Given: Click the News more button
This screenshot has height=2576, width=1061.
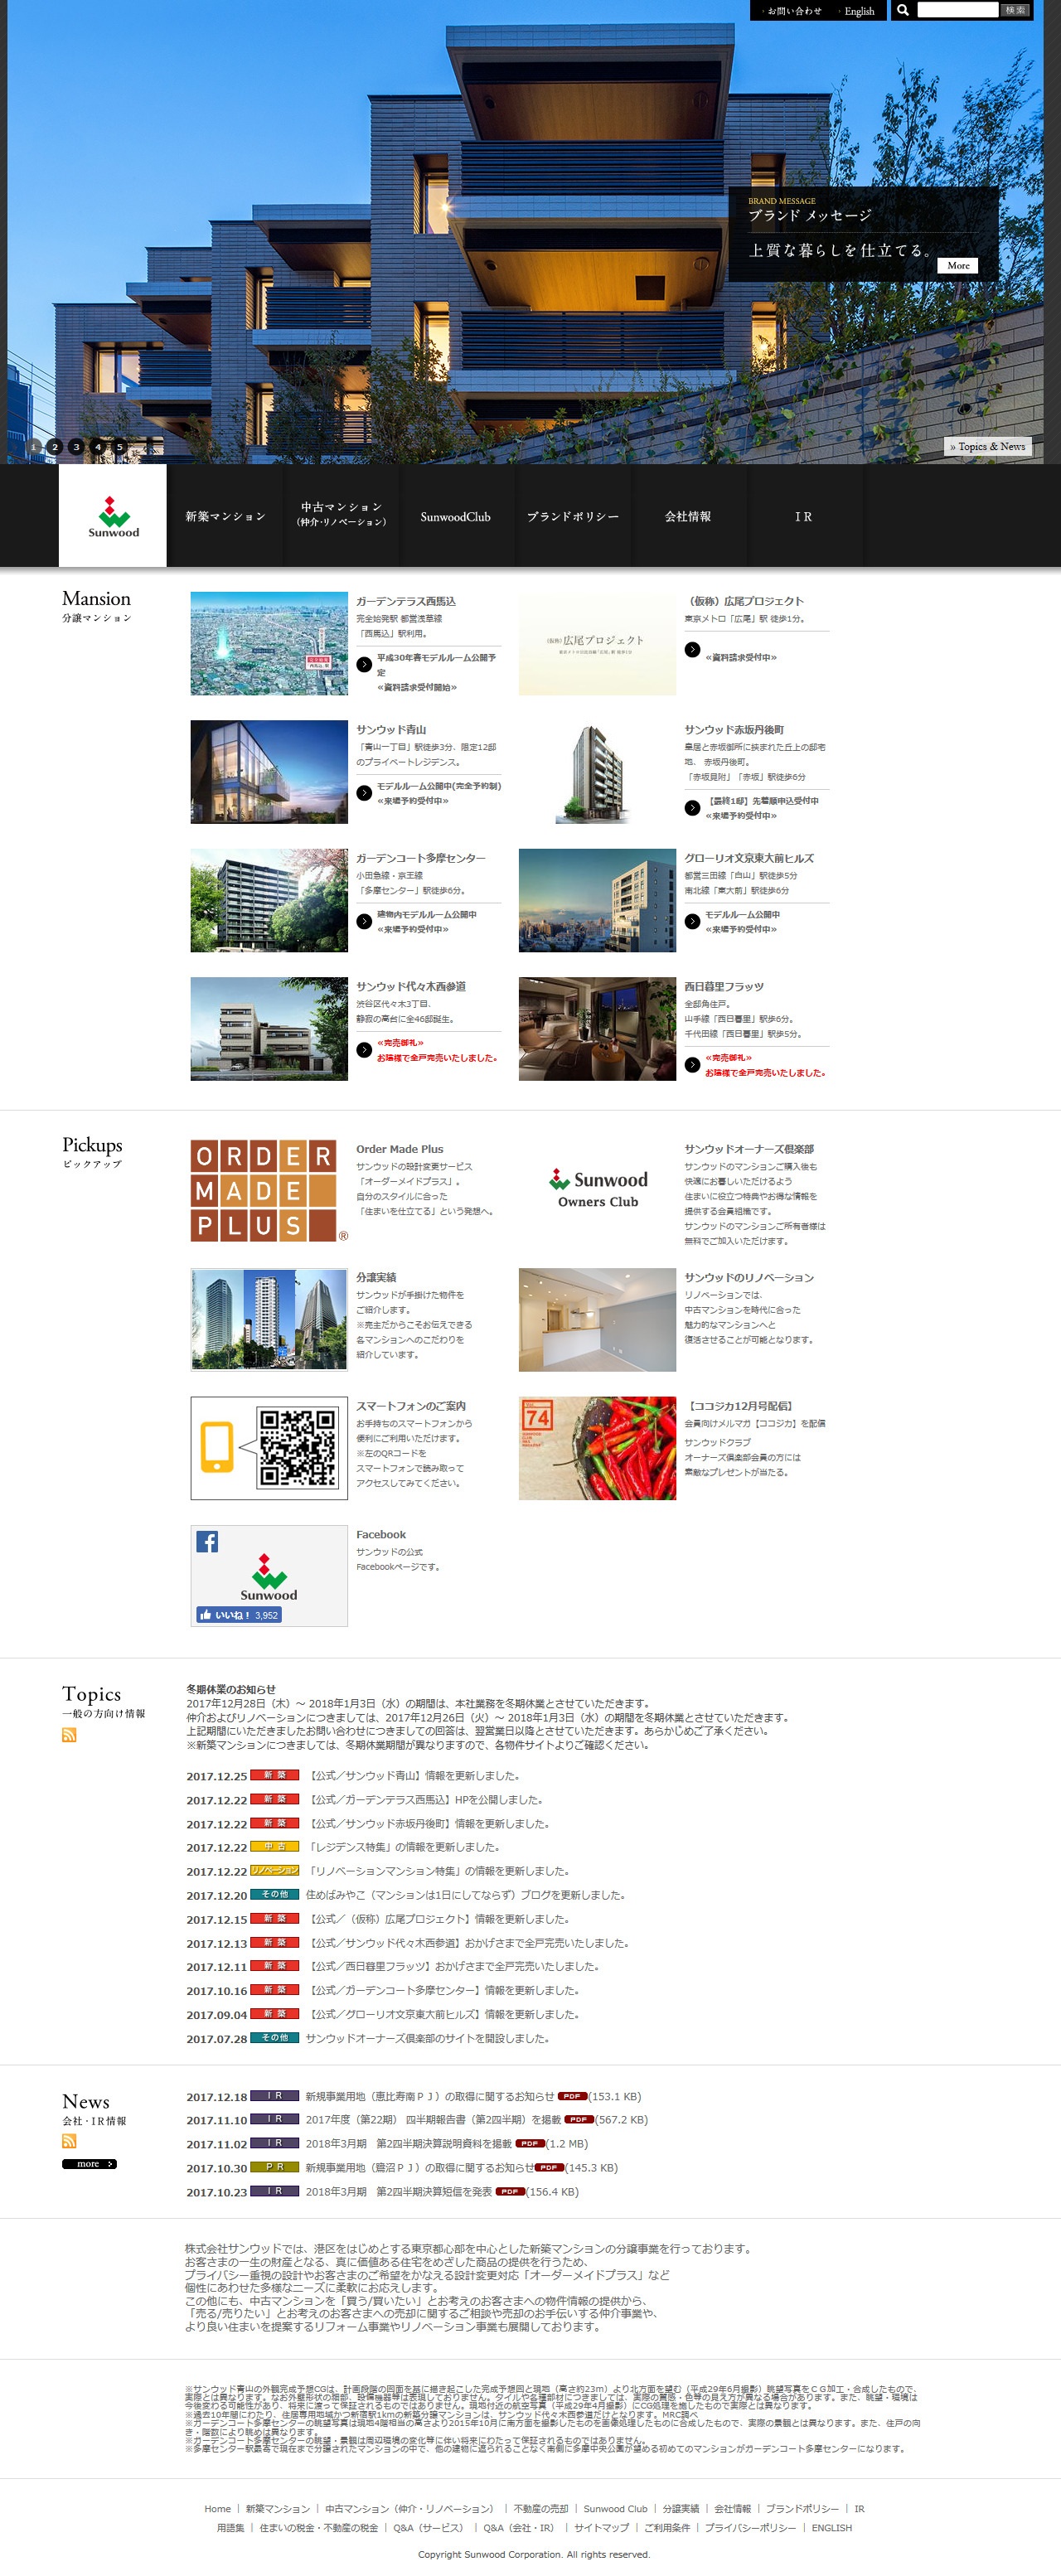Looking at the screenshot, I should click(89, 2164).
